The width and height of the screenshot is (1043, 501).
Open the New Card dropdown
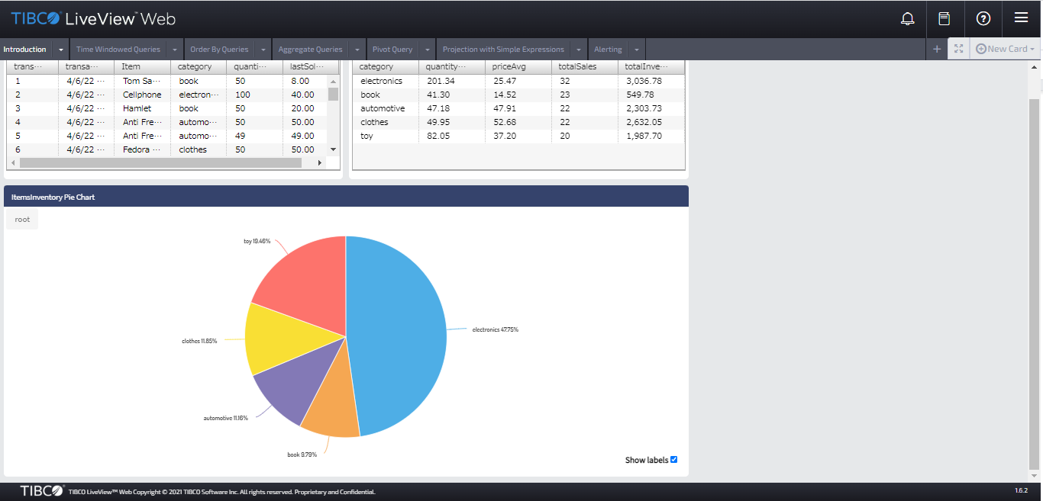[1007, 49]
